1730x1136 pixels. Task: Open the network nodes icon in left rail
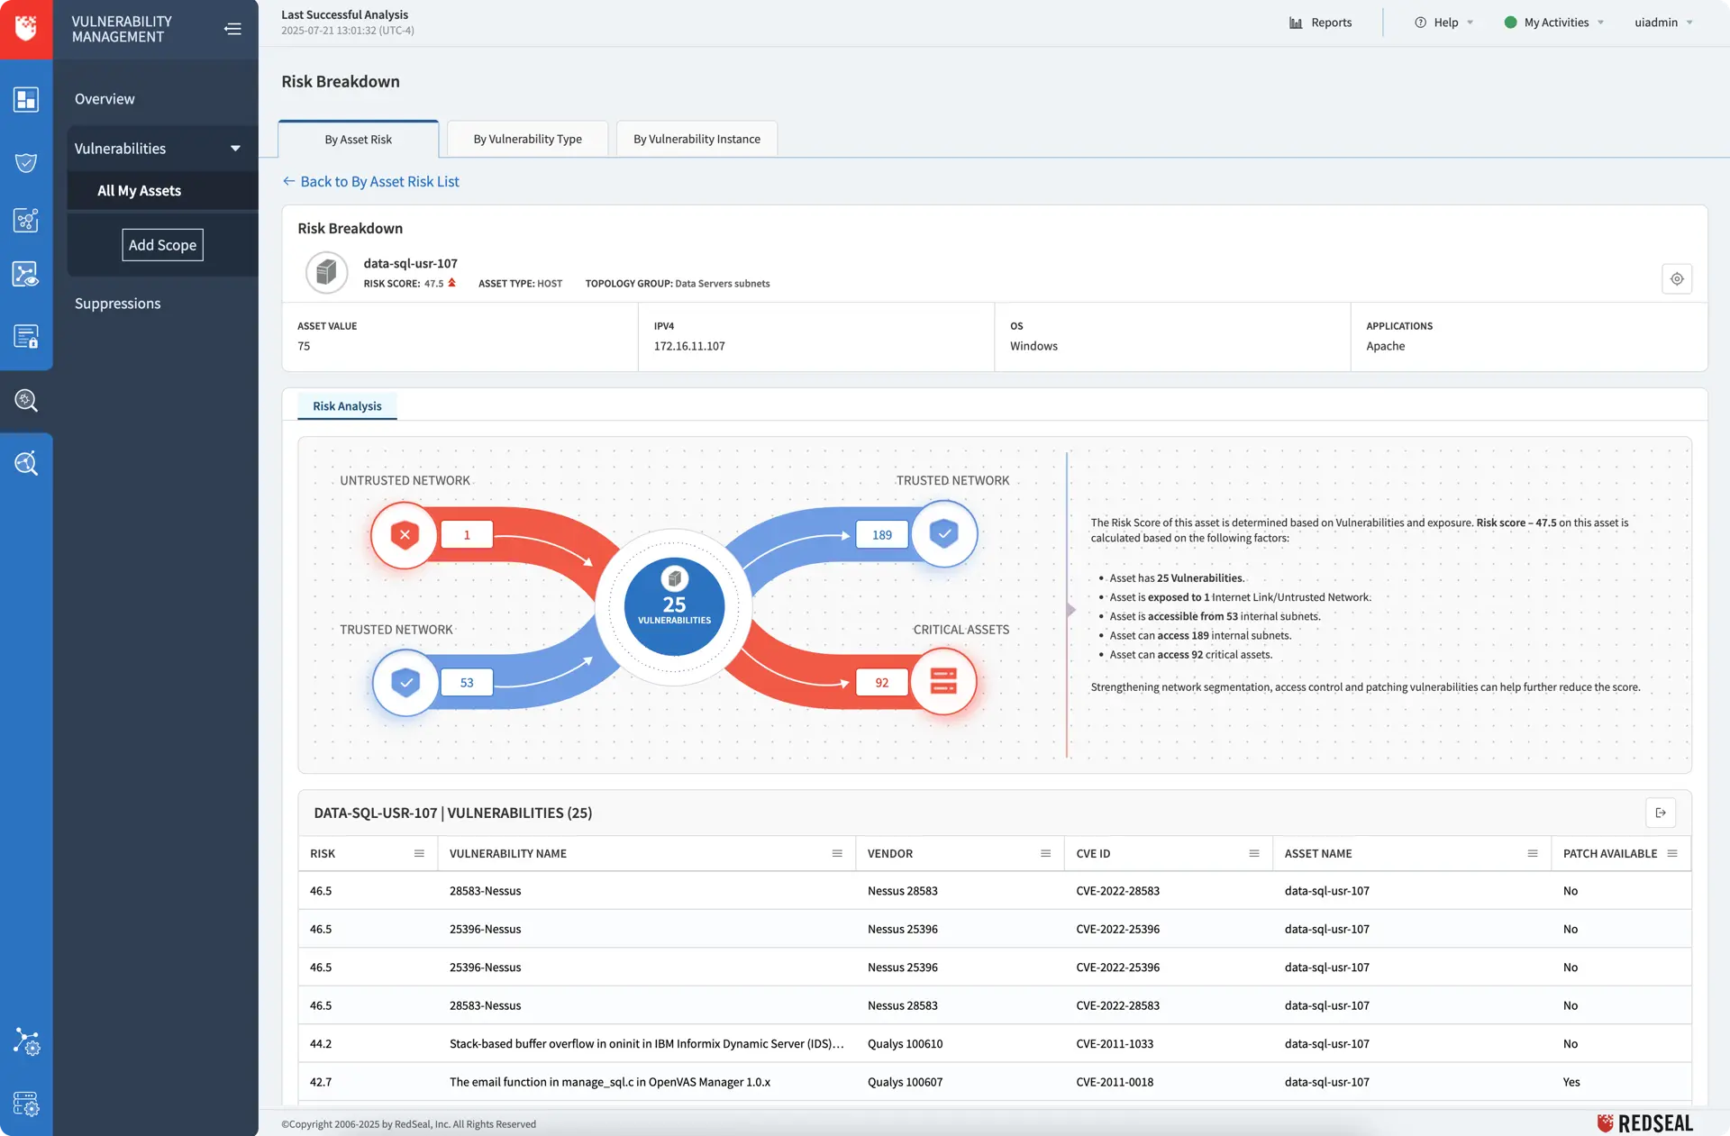click(x=26, y=220)
